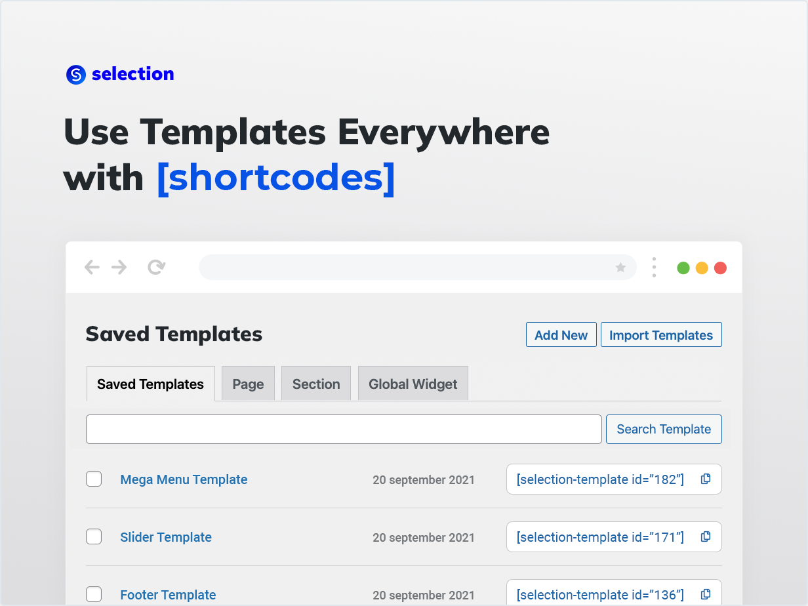Select the Footer Template checkbox
Image resolution: width=808 pixels, height=606 pixels.
click(94, 595)
